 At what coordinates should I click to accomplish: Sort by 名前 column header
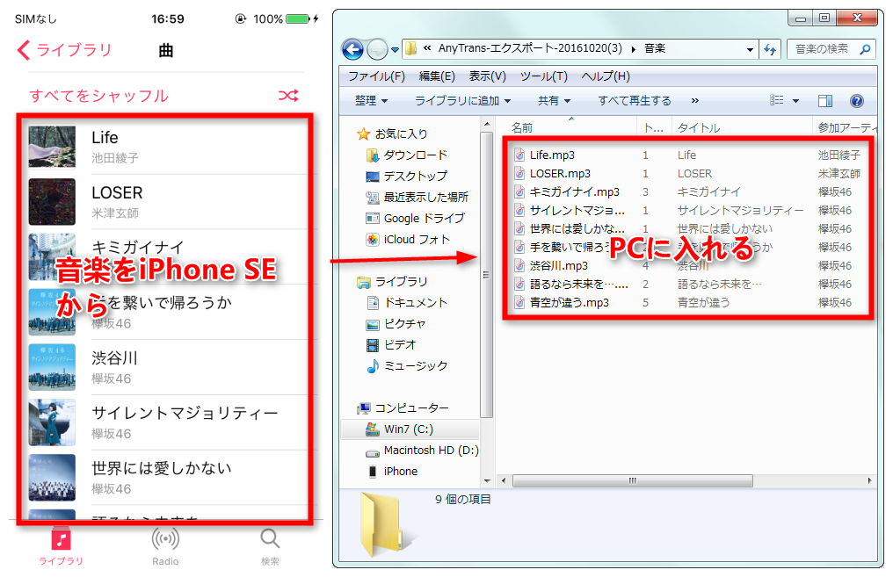tap(522, 127)
